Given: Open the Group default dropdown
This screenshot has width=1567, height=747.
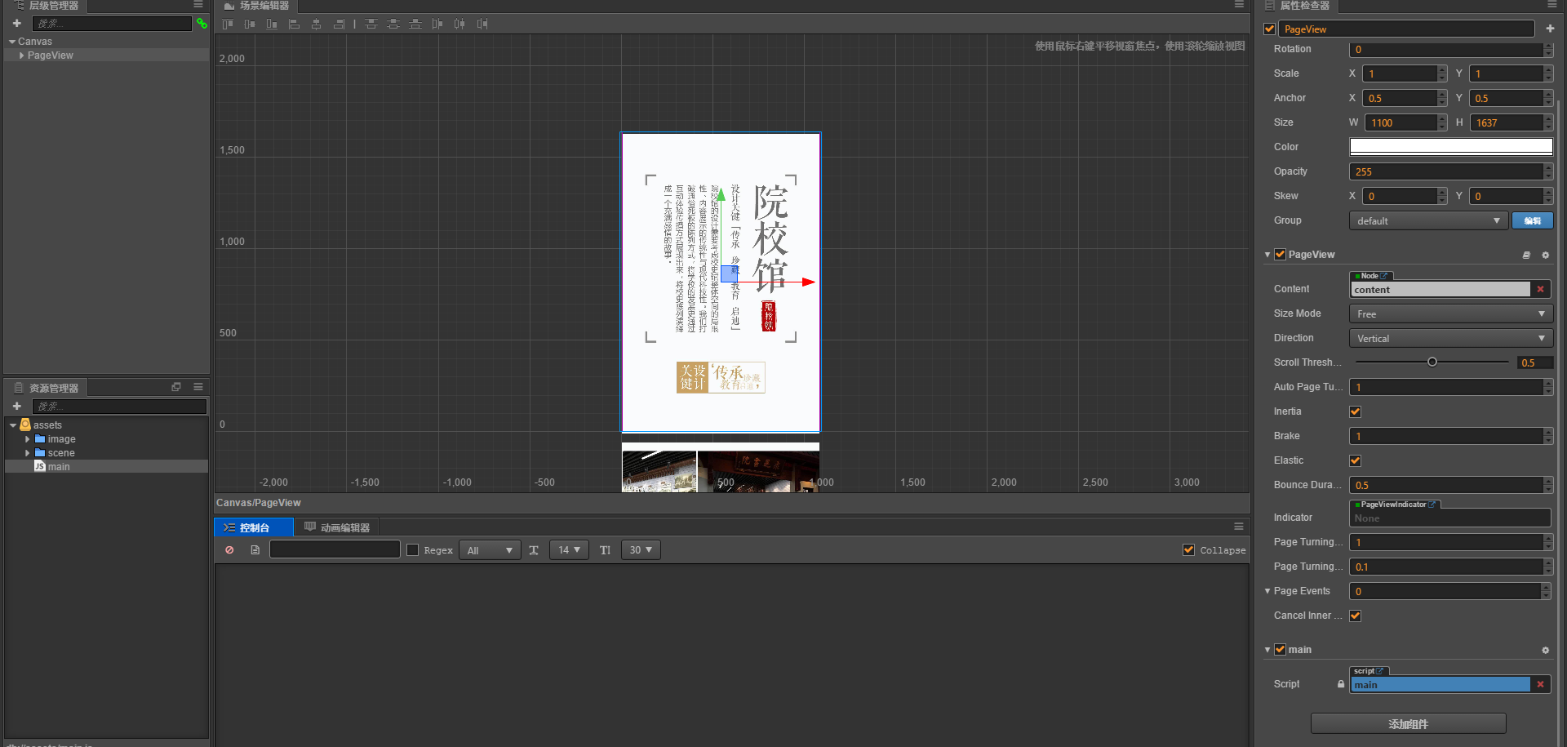Looking at the screenshot, I should [1427, 221].
